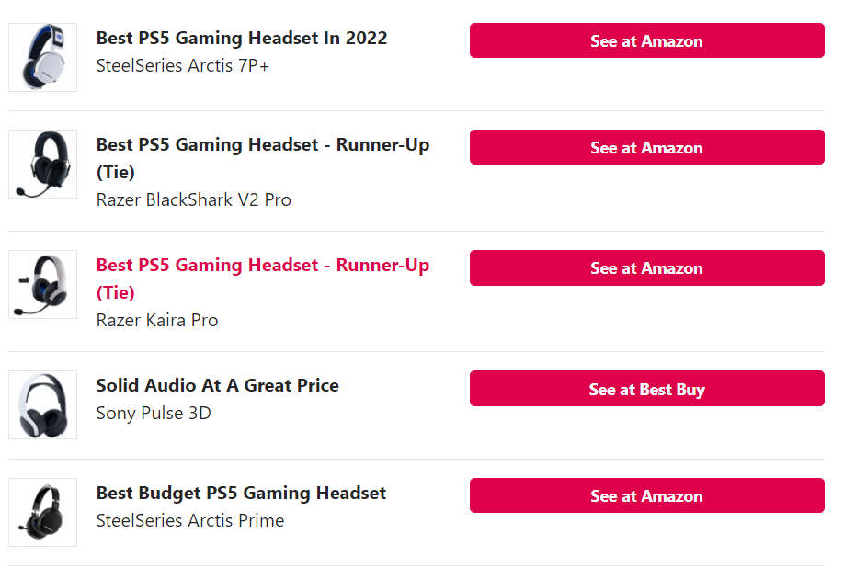Click SteelSeries Arctis Prime product name
Image resolution: width=844 pixels, height=568 pixels.
click(190, 520)
